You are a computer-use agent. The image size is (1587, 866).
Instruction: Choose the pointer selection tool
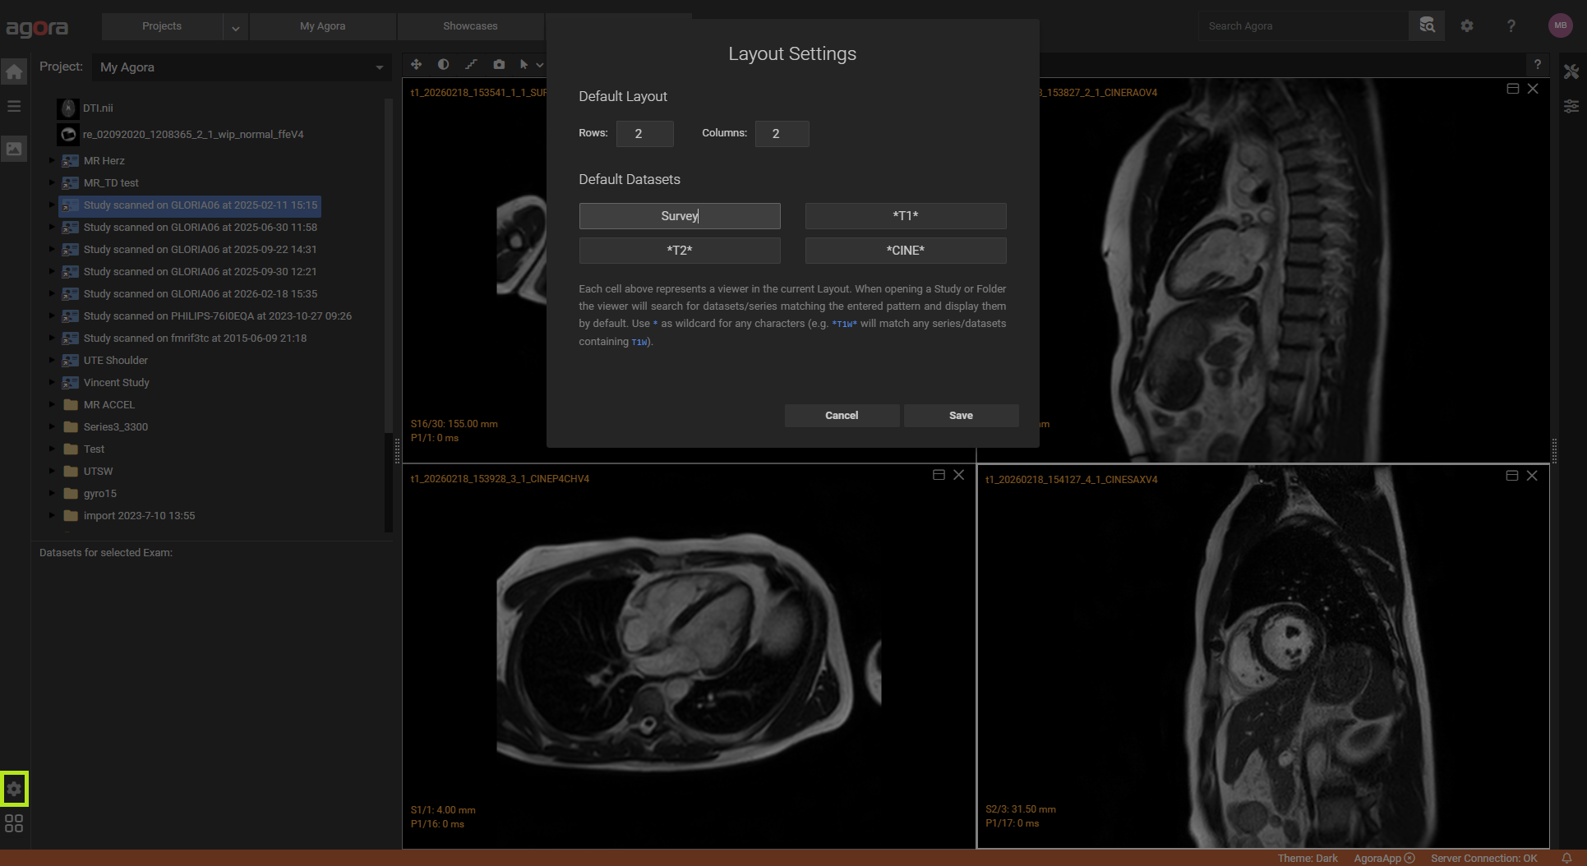[525, 64]
